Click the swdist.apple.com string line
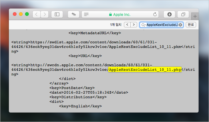 click(x=84, y=42)
